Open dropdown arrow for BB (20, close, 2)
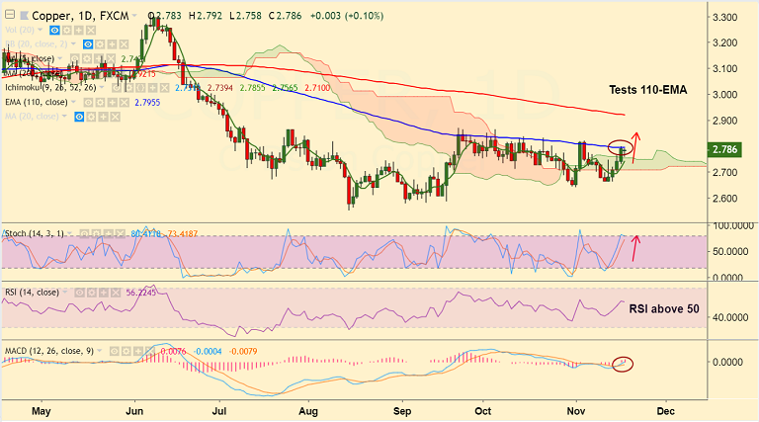 [x=73, y=43]
